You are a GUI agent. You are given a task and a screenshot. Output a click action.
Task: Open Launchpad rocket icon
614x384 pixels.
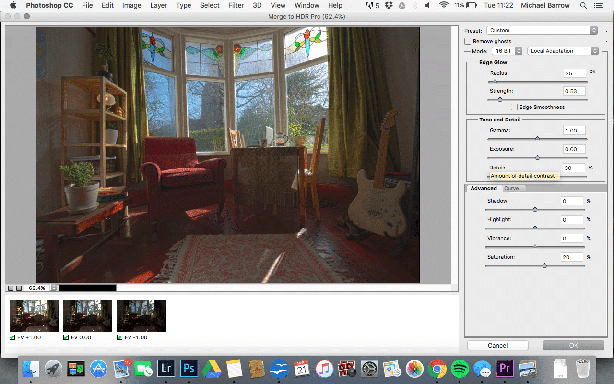click(x=54, y=369)
